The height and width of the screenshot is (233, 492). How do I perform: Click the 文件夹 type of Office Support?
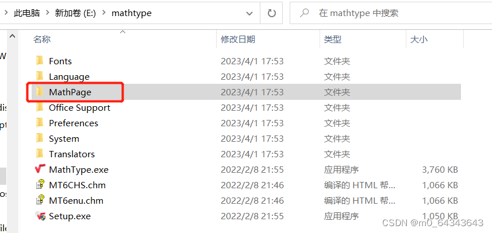point(337,108)
